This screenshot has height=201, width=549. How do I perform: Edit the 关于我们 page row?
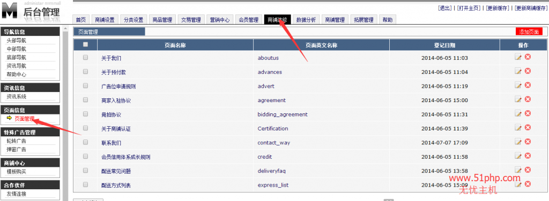click(x=518, y=57)
